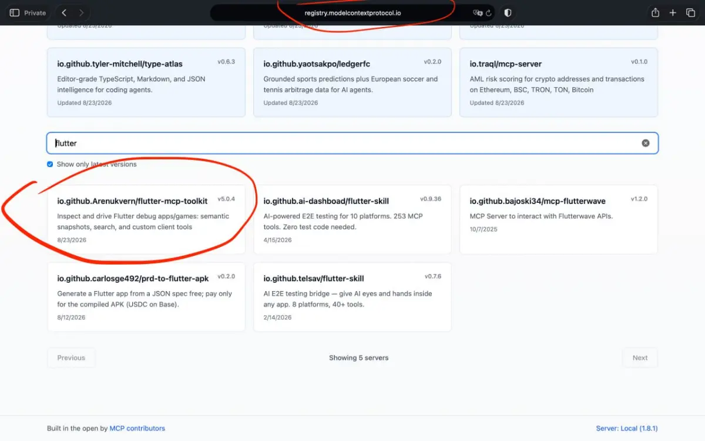This screenshot has width=705, height=441.
Task: Open the io.traql/mcp-server card
Action: [559, 82]
